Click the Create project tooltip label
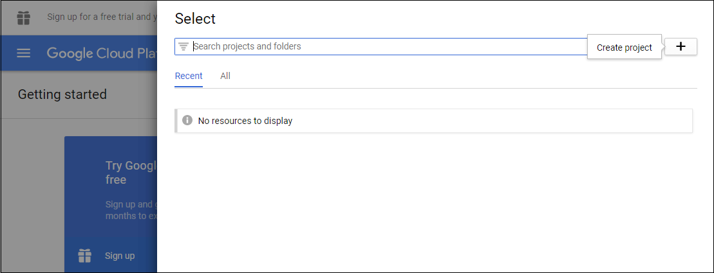Image resolution: width=714 pixels, height=273 pixels. 625,48
